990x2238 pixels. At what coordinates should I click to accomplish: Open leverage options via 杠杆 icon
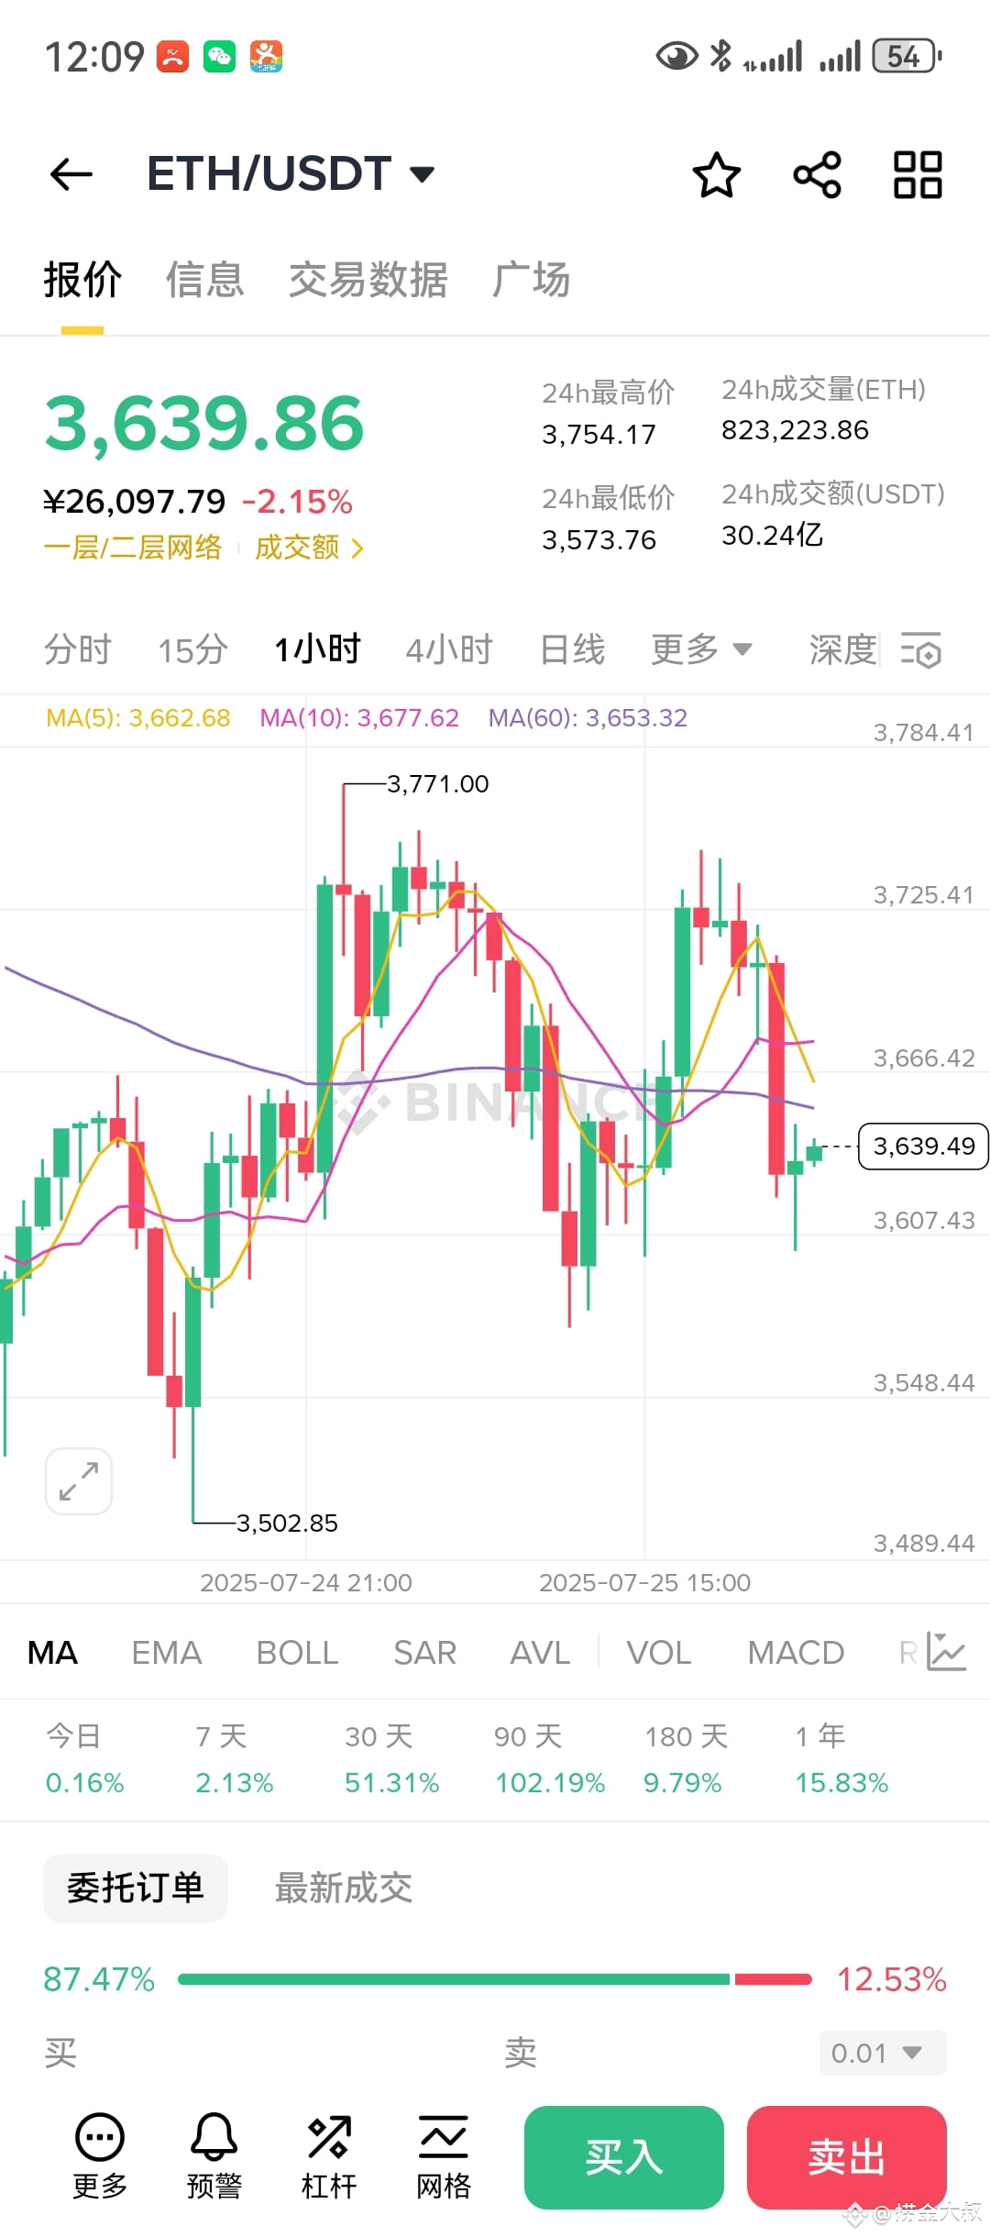pyautogui.click(x=328, y=2155)
